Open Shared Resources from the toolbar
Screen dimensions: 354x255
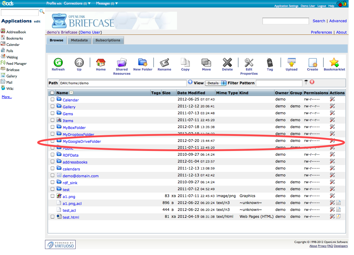[121, 63]
